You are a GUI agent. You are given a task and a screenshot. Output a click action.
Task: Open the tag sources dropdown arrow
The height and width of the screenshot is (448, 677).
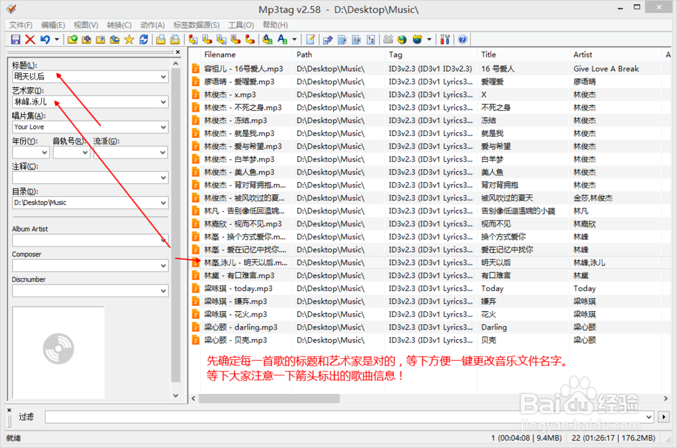pyautogui.click(x=429, y=40)
